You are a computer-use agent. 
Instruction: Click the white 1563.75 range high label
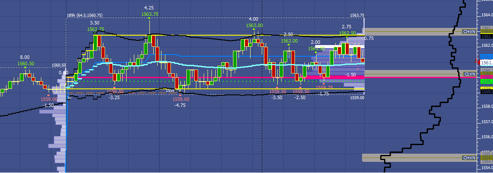(357, 15)
